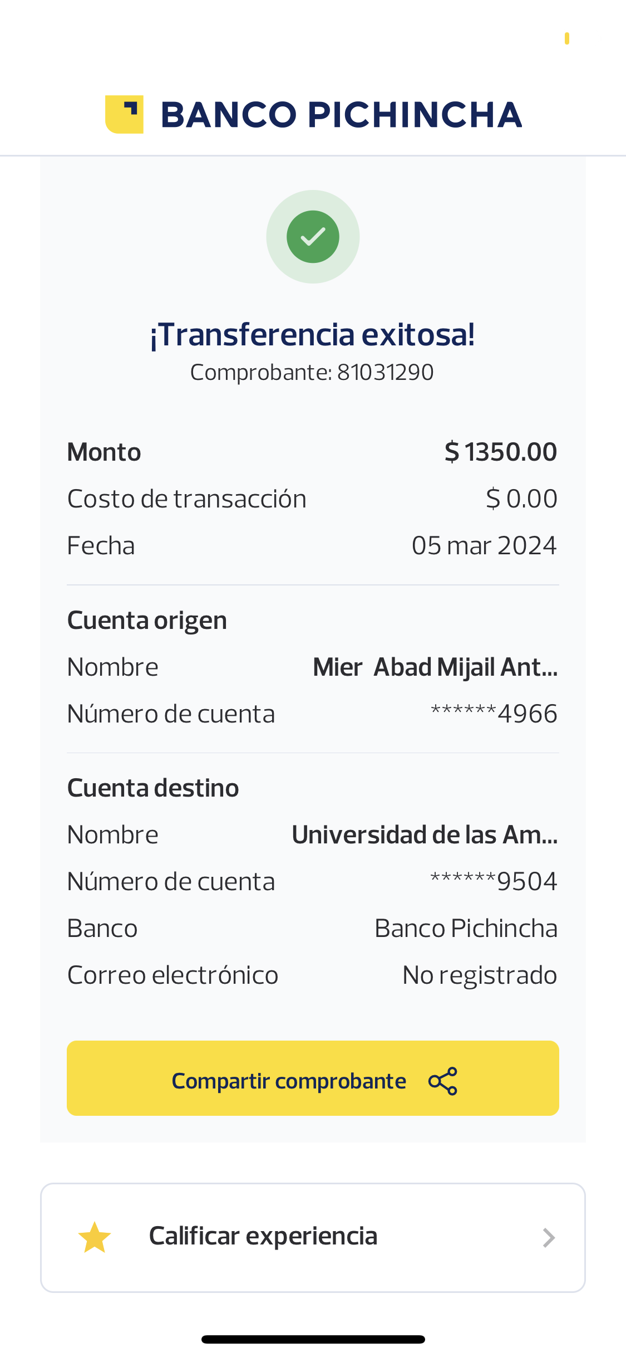The width and height of the screenshot is (626, 1357).
Task: Tap origin account number ending 4966
Action: (x=494, y=714)
